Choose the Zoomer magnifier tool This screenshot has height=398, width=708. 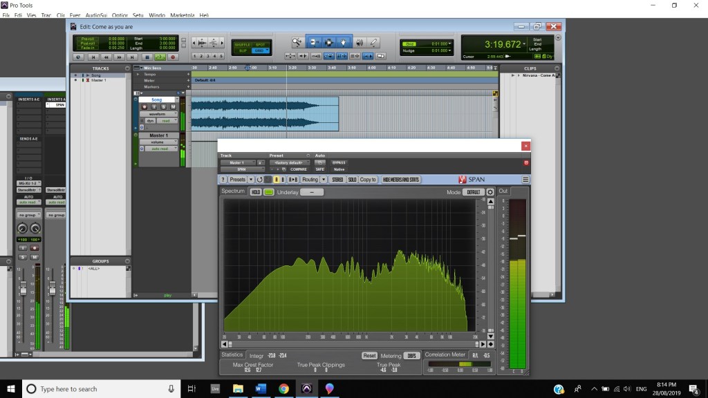click(x=297, y=42)
